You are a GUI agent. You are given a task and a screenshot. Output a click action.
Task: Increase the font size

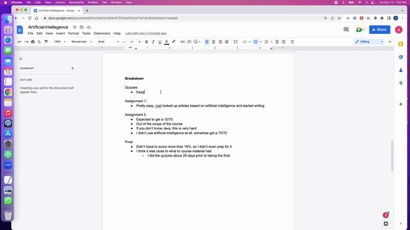[139, 42]
